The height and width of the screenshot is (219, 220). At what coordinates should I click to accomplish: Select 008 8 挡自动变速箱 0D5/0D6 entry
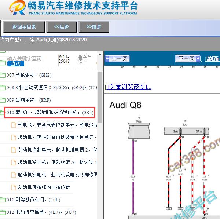[x=52, y=88]
